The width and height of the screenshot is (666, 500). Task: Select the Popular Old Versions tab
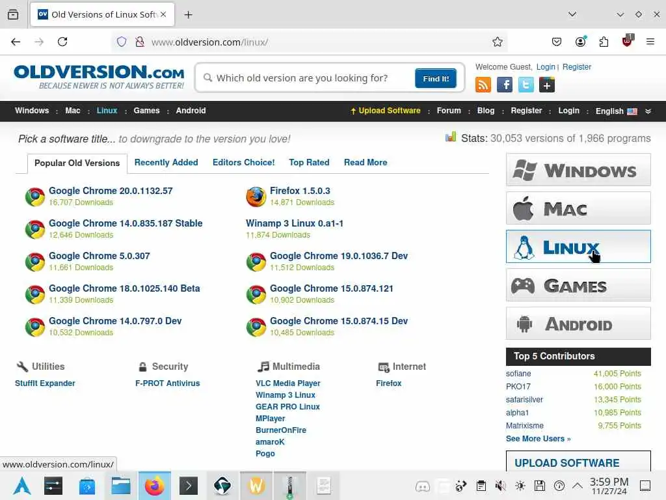77,163
